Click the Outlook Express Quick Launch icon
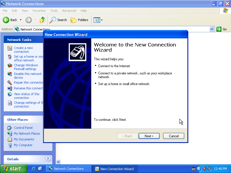Image resolution: width=231 pixels, height=173 pixels. [x=40, y=169]
